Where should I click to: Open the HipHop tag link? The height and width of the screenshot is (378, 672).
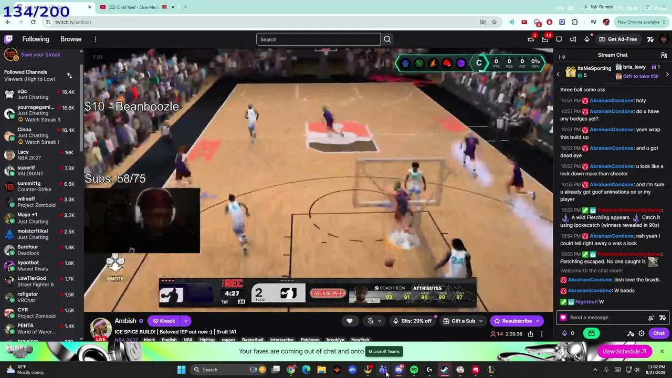click(207, 340)
